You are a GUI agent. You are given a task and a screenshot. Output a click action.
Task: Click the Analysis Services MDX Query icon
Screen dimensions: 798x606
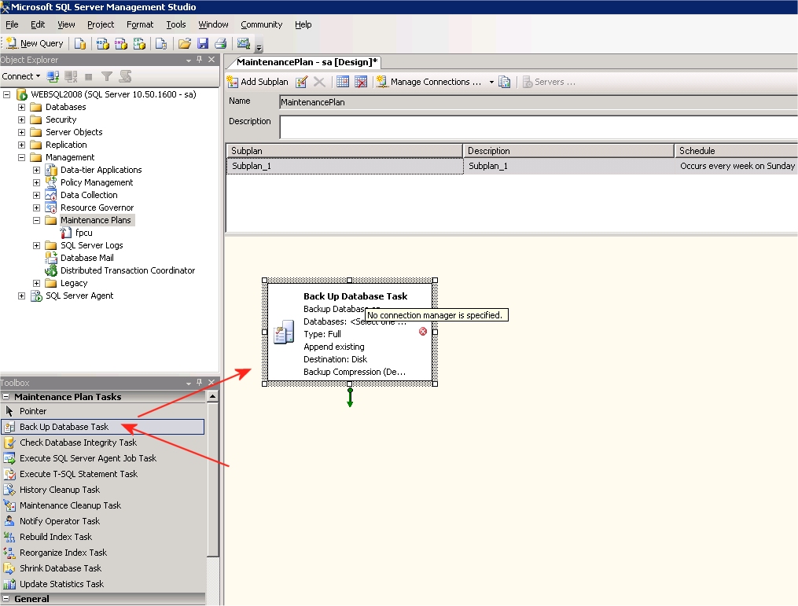(102, 44)
